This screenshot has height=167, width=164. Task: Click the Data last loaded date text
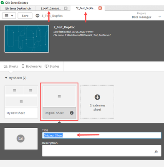coord(73,32)
